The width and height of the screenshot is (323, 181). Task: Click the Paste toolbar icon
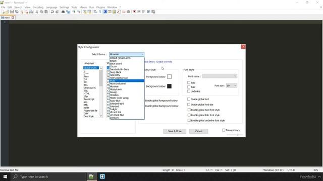click(46, 12)
